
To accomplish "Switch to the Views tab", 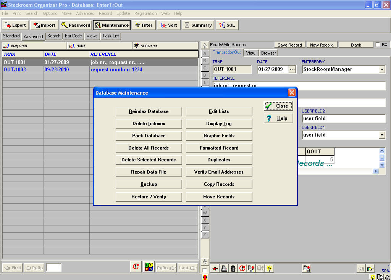I will [92, 36].
